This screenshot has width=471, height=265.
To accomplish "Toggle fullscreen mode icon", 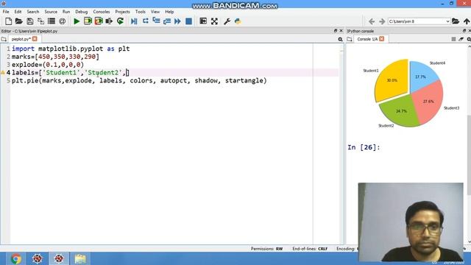I will 214,21.
